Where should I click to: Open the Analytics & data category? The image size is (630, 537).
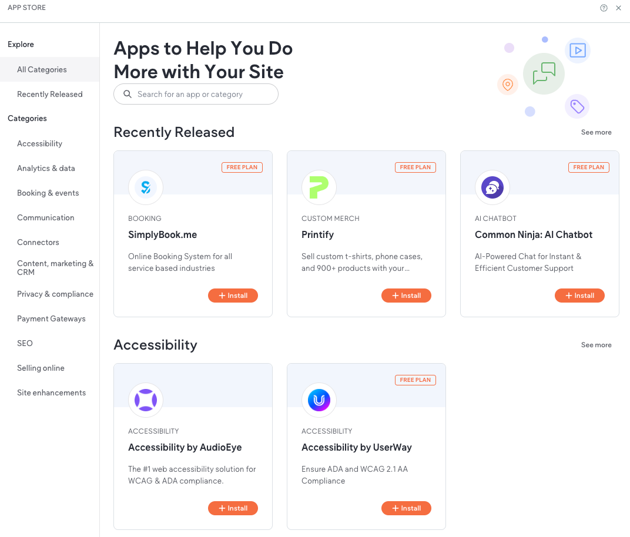(x=46, y=168)
